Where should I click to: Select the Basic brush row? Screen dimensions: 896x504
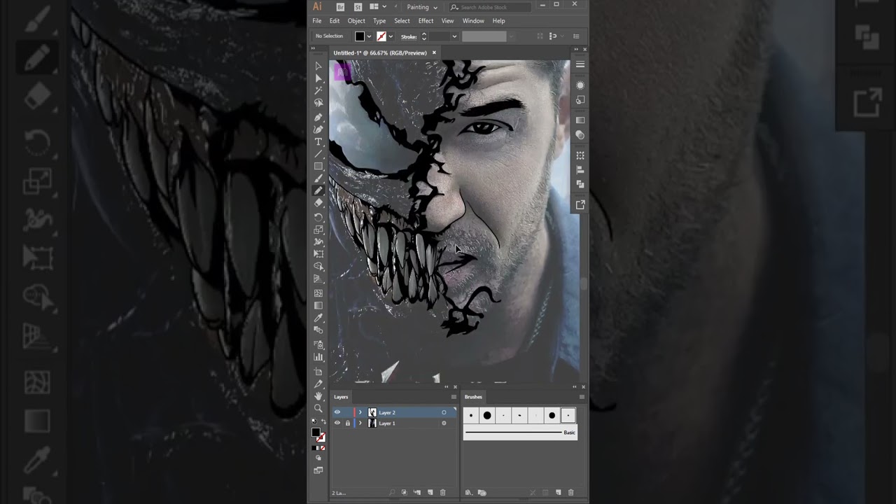point(520,433)
